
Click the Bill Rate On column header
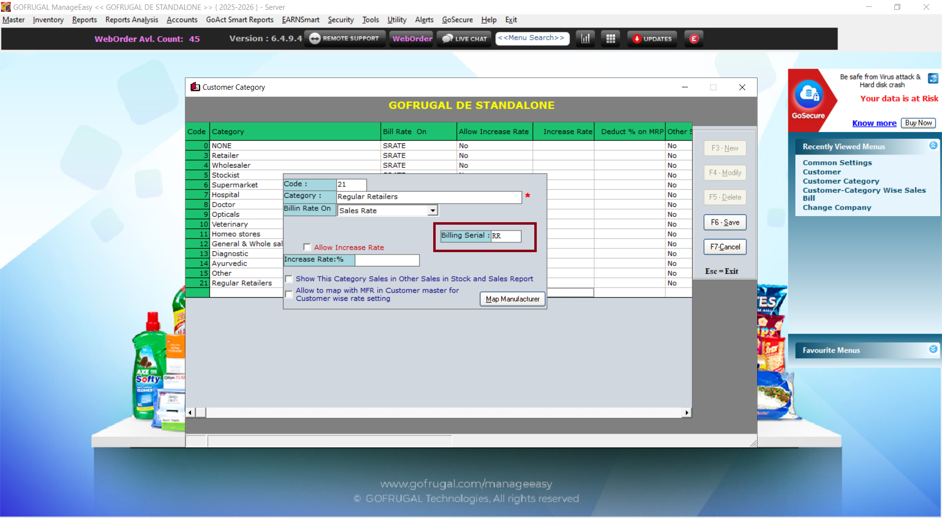click(x=419, y=131)
